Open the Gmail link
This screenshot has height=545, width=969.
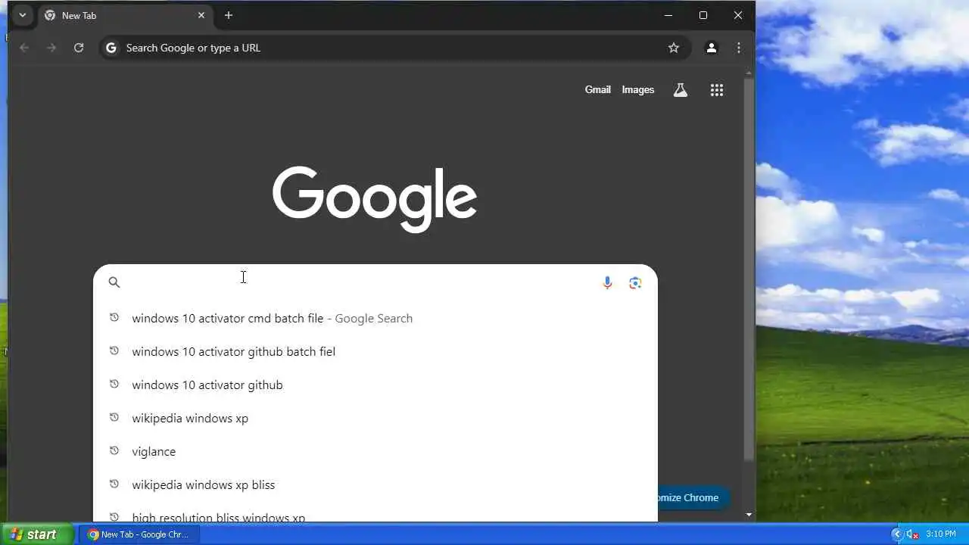point(597,89)
